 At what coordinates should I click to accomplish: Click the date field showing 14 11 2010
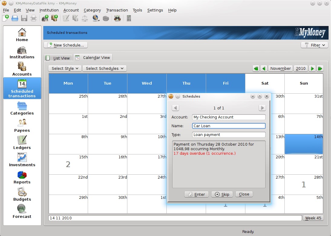coord(175,218)
